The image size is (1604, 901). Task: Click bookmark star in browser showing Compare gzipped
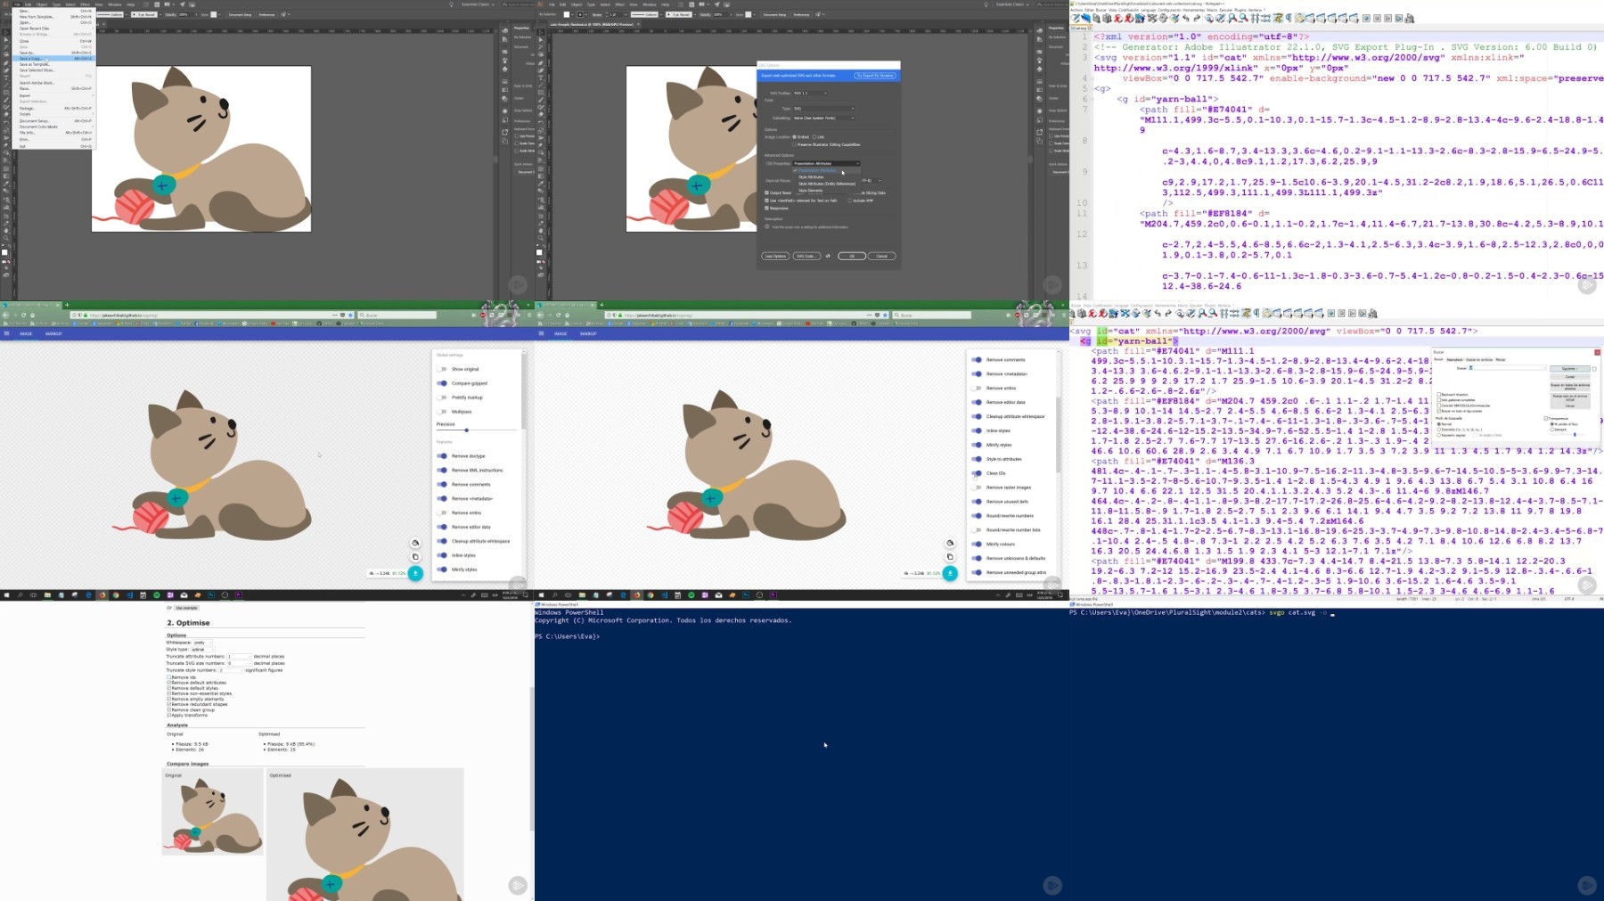click(x=349, y=315)
